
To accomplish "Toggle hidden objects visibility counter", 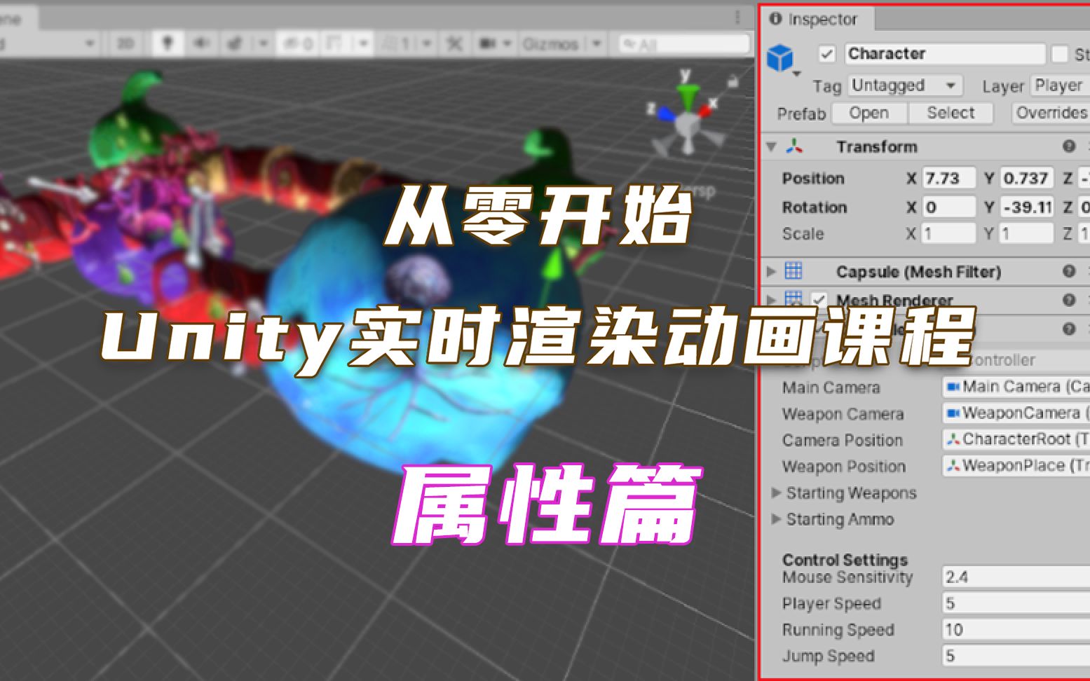I will coord(298,43).
